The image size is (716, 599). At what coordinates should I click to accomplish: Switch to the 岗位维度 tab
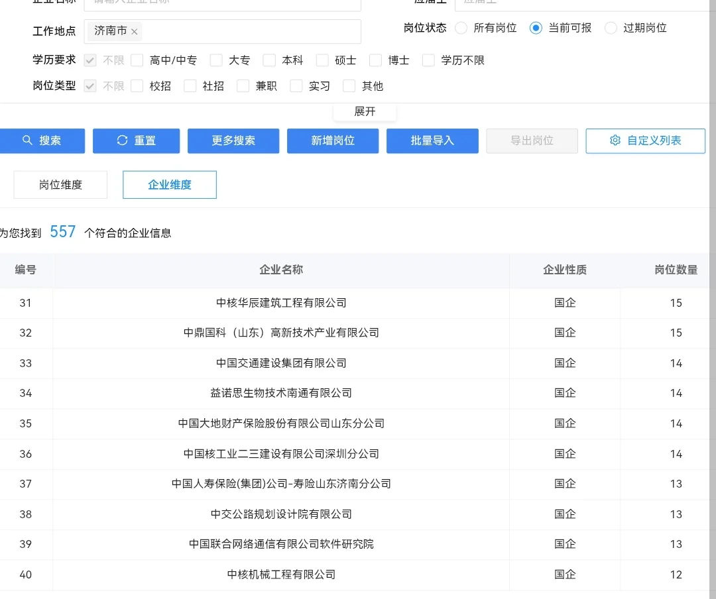click(60, 185)
